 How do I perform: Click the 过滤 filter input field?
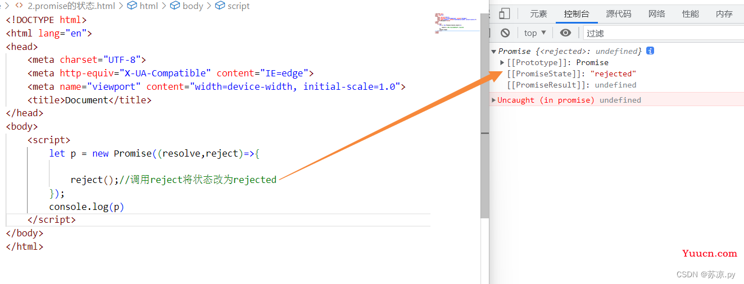[664, 33]
